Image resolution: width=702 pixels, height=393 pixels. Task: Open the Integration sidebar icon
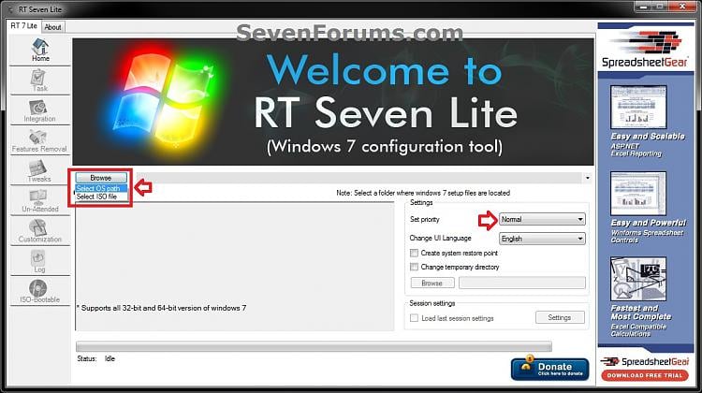click(x=40, y=110)
